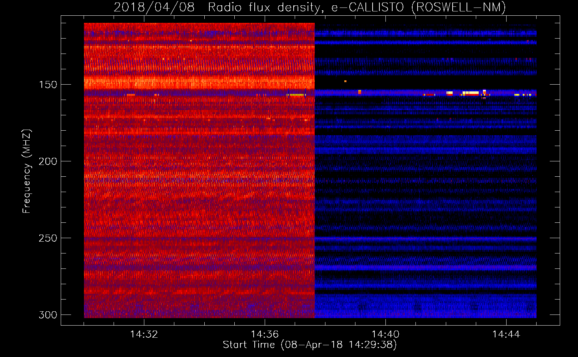This screenshot has height=357, width=578.
Task: Click the 150 frequency tick label
Action: pos(48,85)
